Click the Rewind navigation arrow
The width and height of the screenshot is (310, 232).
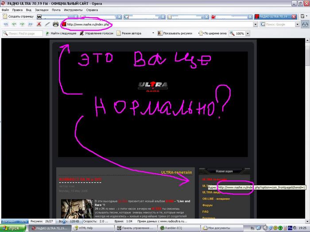coord(6,24)
